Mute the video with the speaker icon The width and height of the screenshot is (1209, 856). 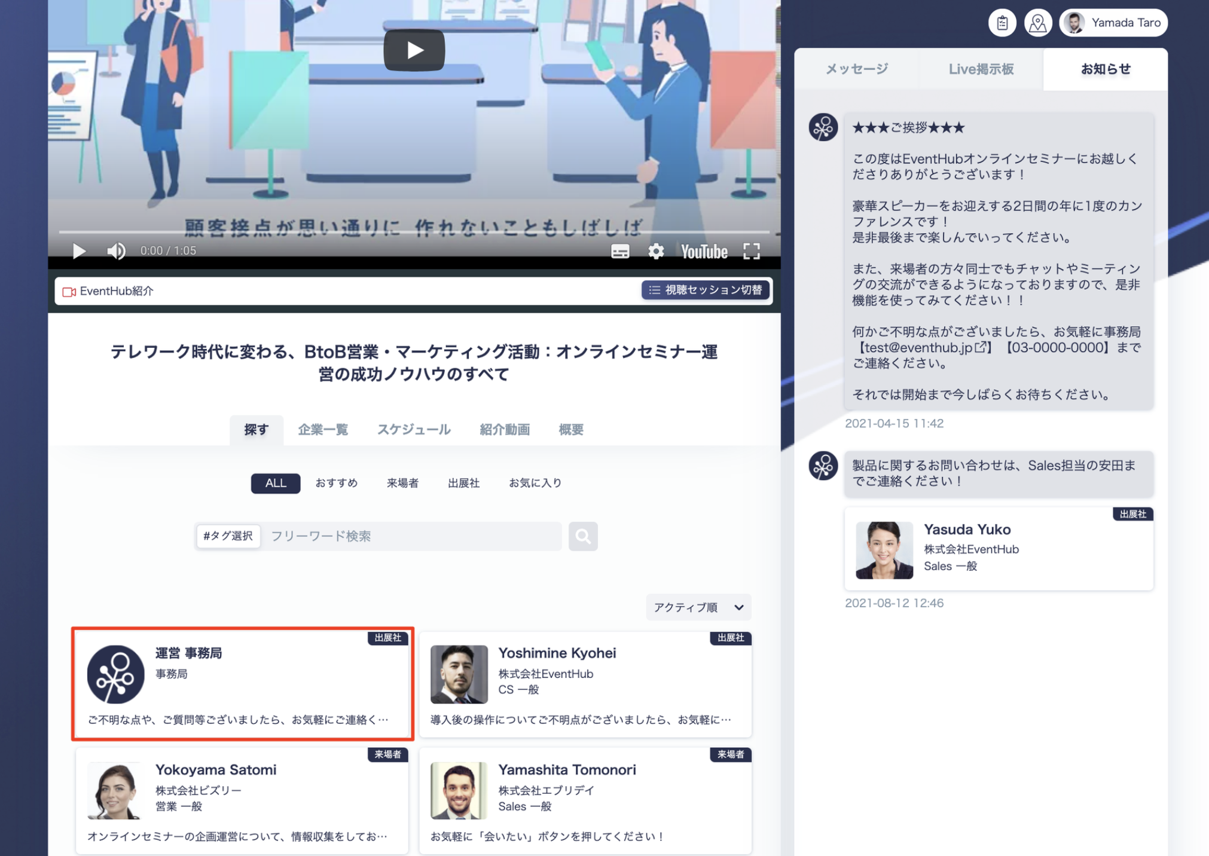coord(116,251)
